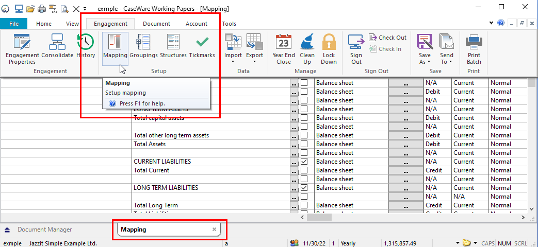538x247 pixels.
Task: Open Customize Quick Access Toolbar arrow
Action: tap(85, 9)
